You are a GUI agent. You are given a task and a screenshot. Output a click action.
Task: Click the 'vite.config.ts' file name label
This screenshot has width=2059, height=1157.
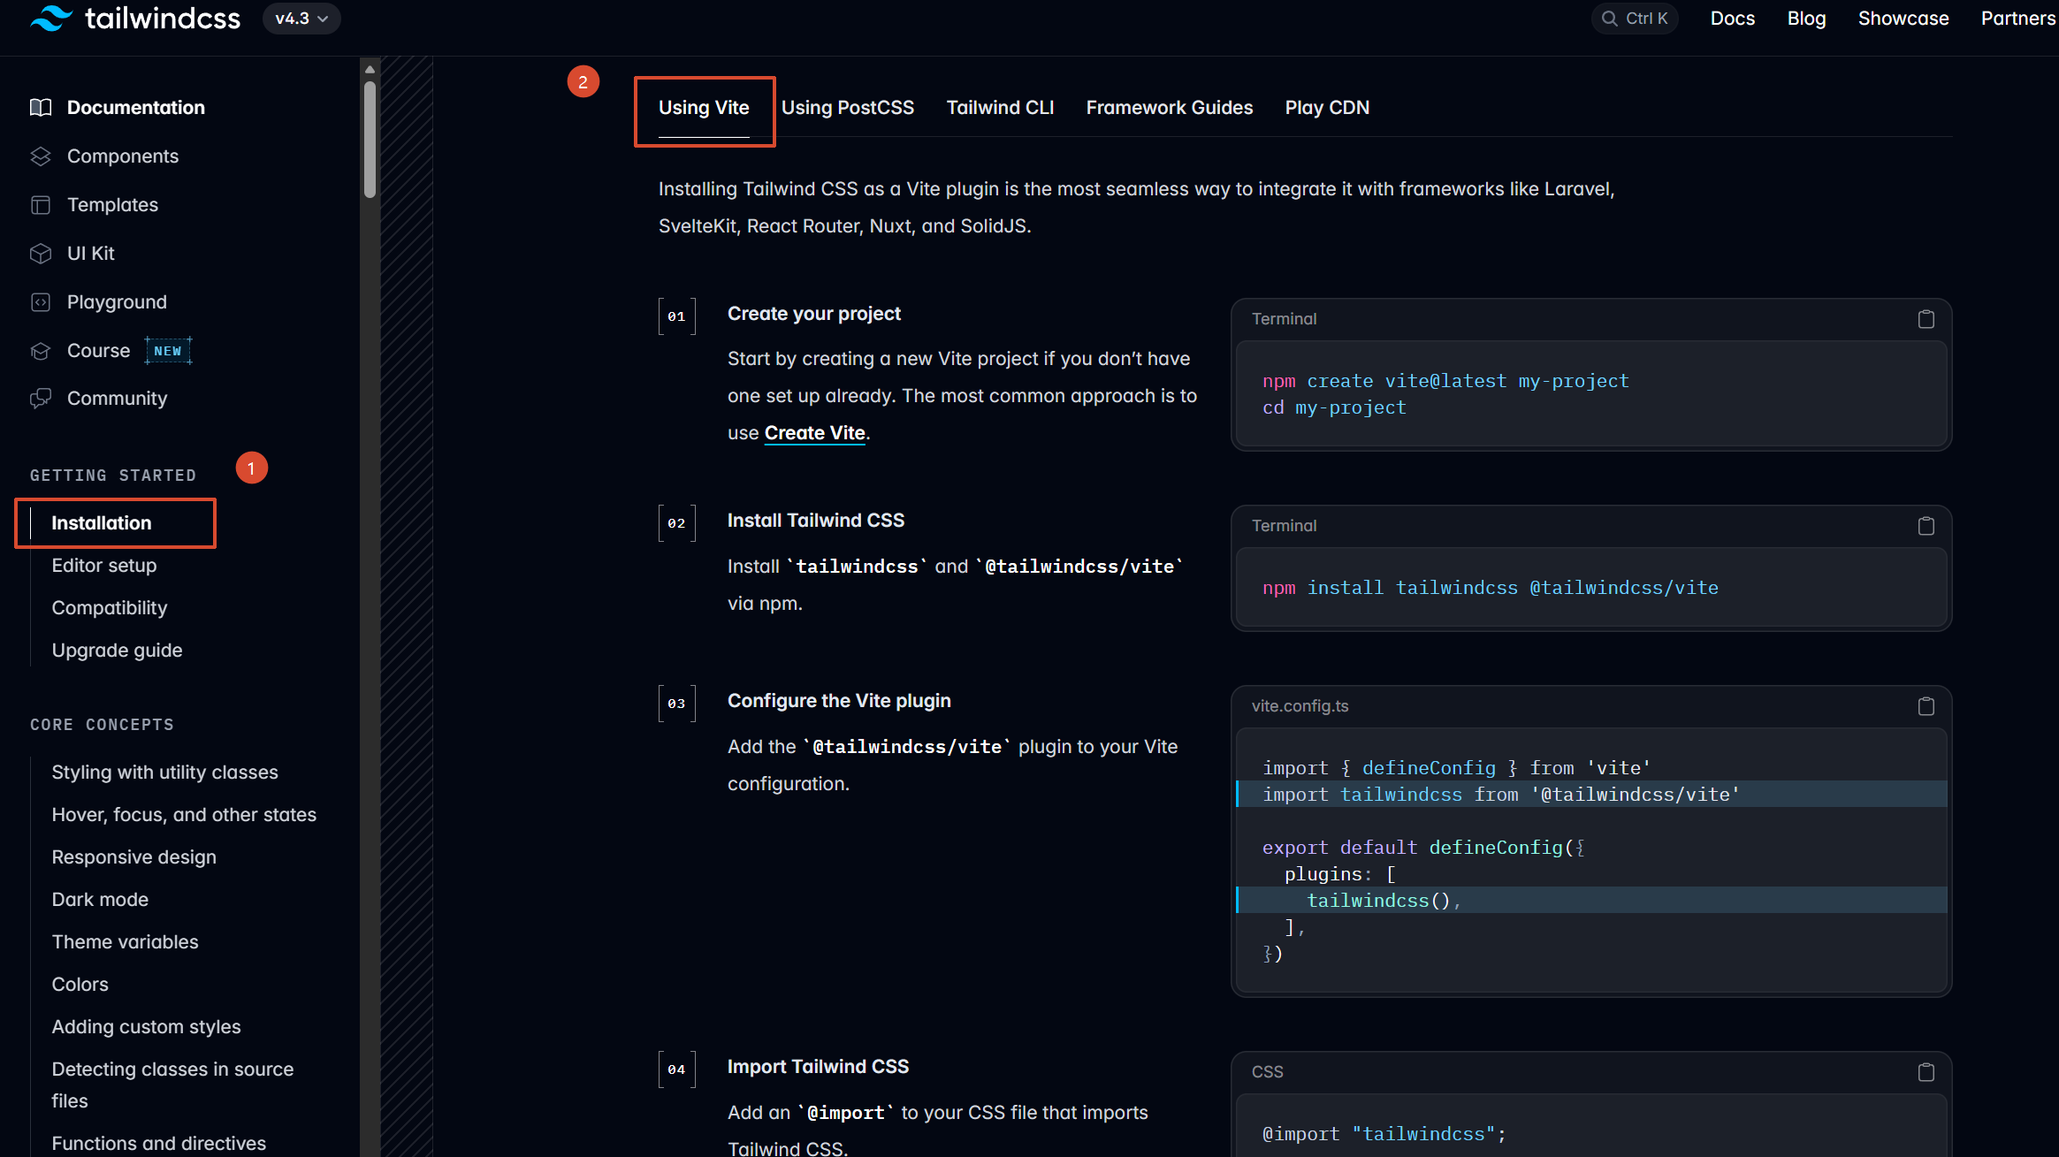pos(1300,706)
